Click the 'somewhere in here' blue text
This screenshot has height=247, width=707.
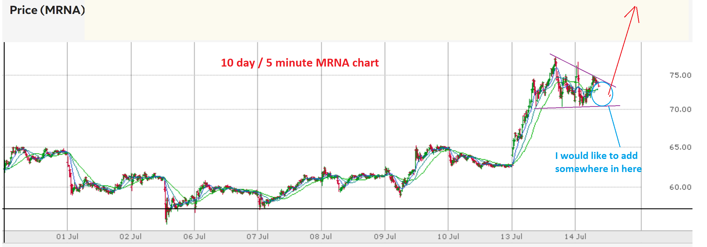point(598,169)
